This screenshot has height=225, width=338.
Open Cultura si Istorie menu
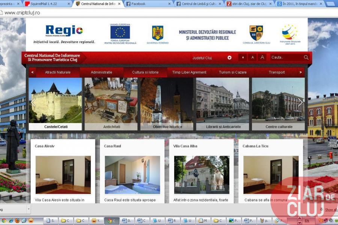tap(145, 72)
